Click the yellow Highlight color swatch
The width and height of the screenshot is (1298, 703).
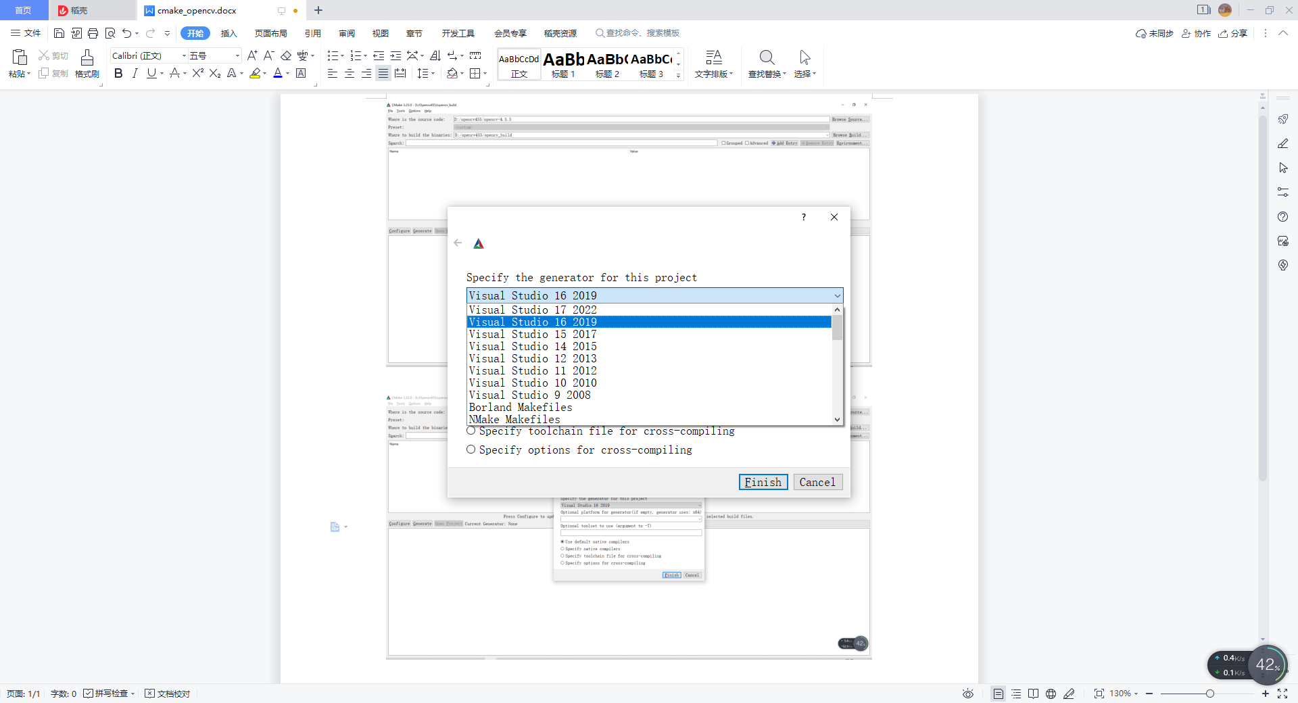(x=255, y=73)
